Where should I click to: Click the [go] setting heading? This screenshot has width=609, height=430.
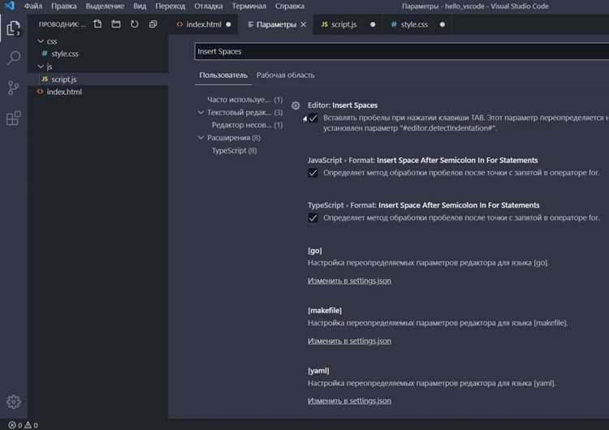(314, 251)
